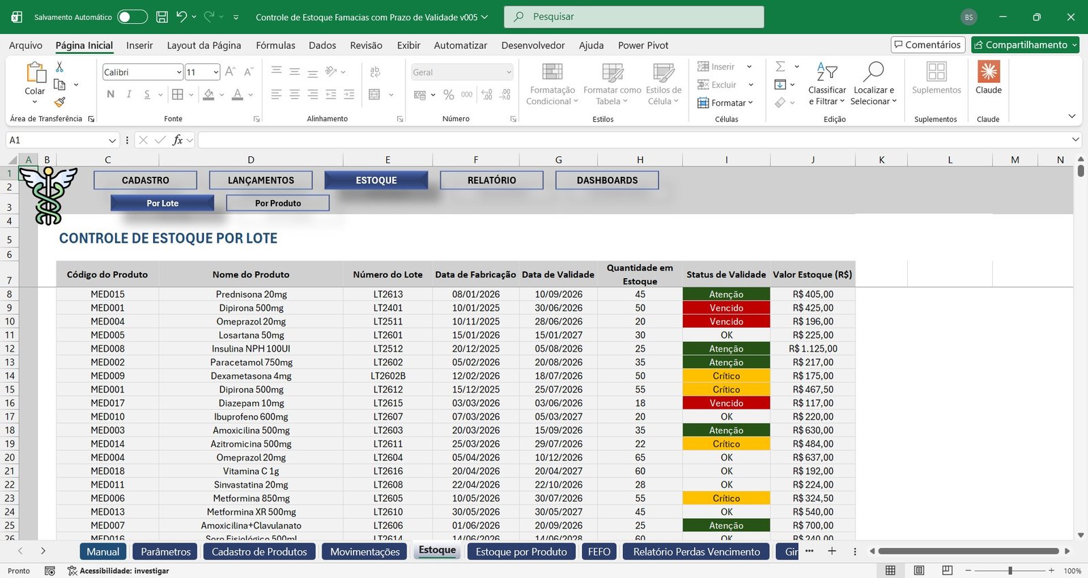Image resolution: width=1088 pixels, height=578 pixels.
Task: Click the Cut scissors icon
Action: [x=60, y=67]
